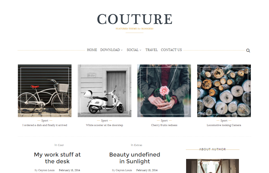Open the white scooter thumbnail
Viewport: 269px width, 173px height.
point(105,91)
